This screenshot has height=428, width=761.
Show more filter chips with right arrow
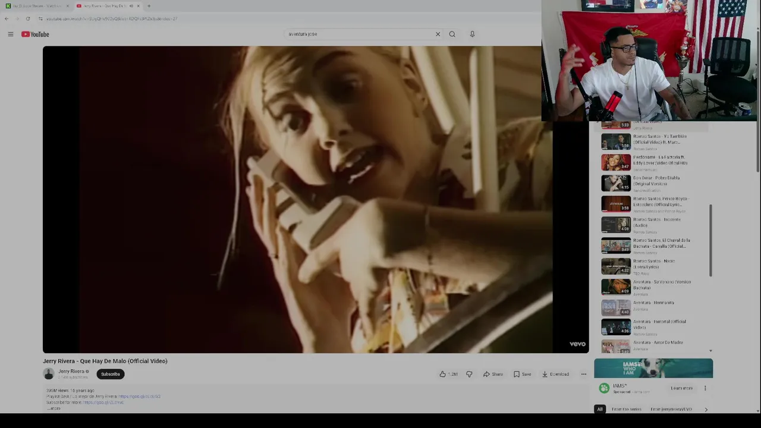point(706,409)
